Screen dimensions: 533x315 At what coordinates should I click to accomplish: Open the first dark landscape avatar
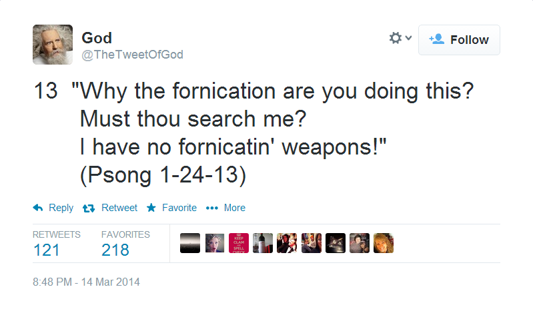(x=190, y=243)
